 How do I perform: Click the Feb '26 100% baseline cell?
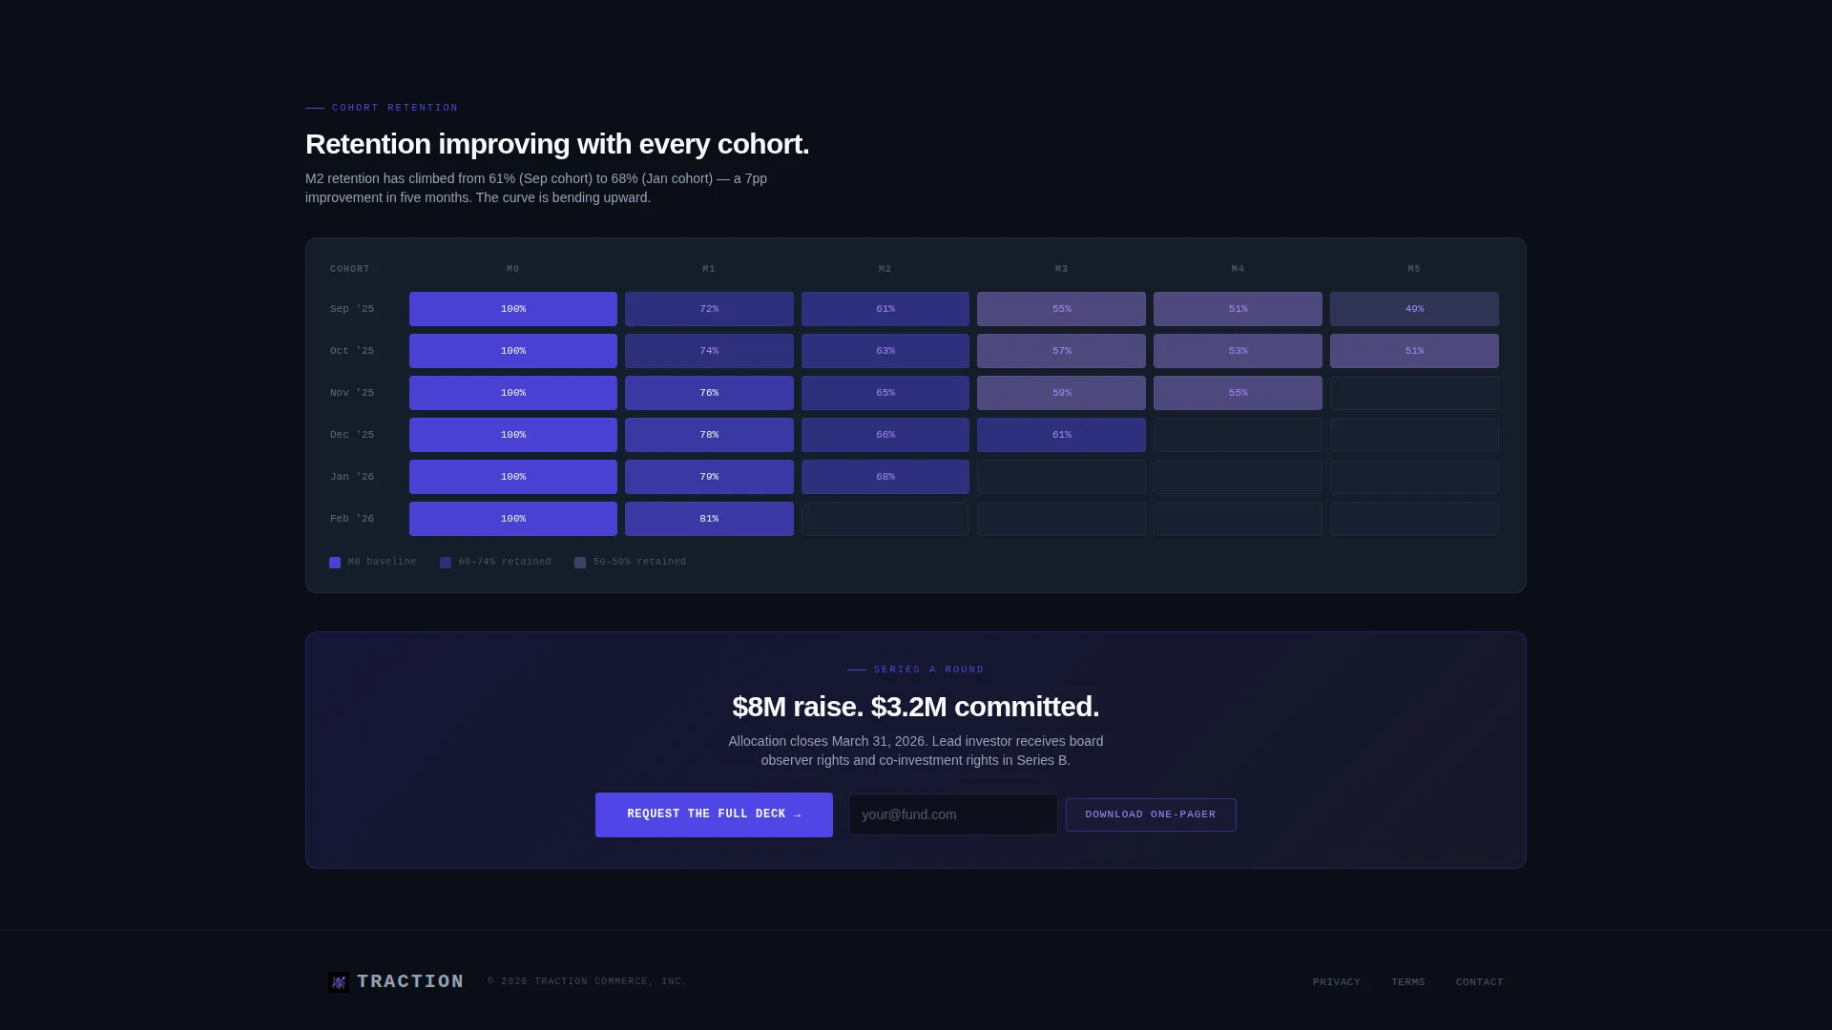pos(513,519)
